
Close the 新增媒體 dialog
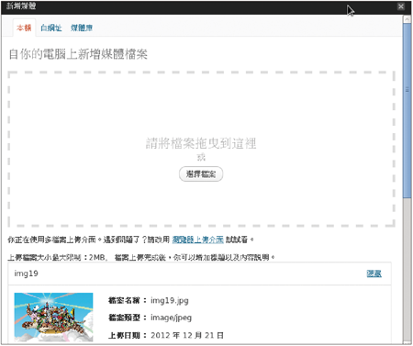(x=401, y=6)
